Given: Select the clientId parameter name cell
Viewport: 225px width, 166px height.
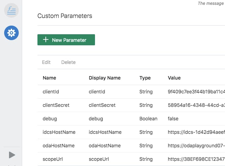Looking at the screenshot, I should 51,92.
